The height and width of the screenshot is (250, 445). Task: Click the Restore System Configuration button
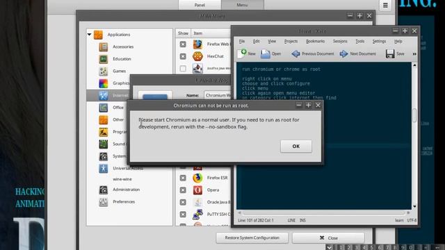pyautogui.click(x=252, y=237)
